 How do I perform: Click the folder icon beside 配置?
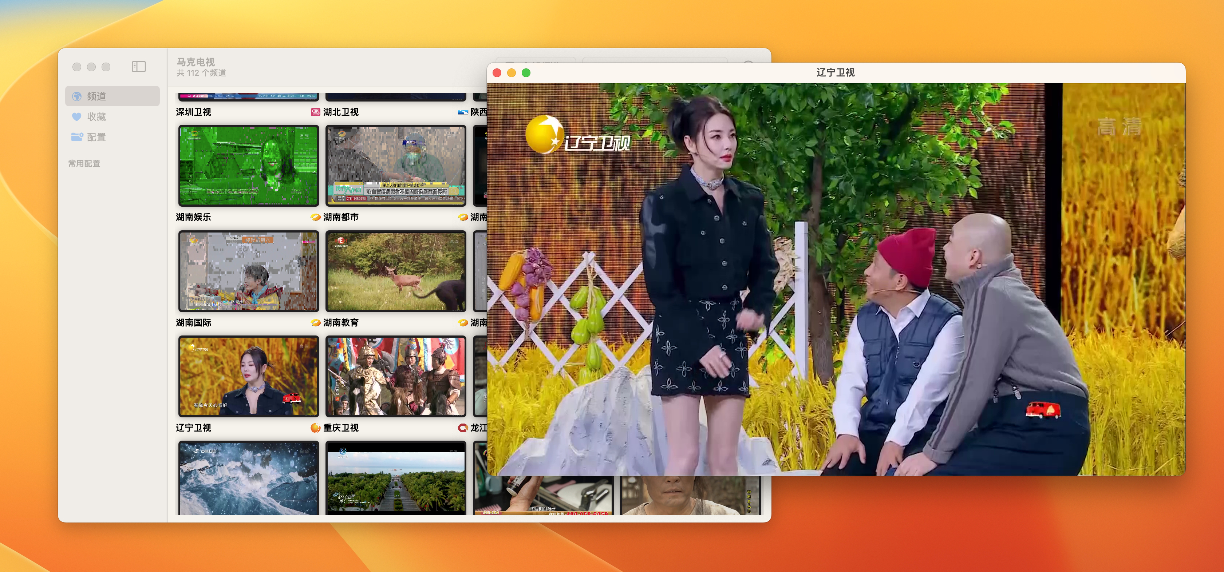76,137
